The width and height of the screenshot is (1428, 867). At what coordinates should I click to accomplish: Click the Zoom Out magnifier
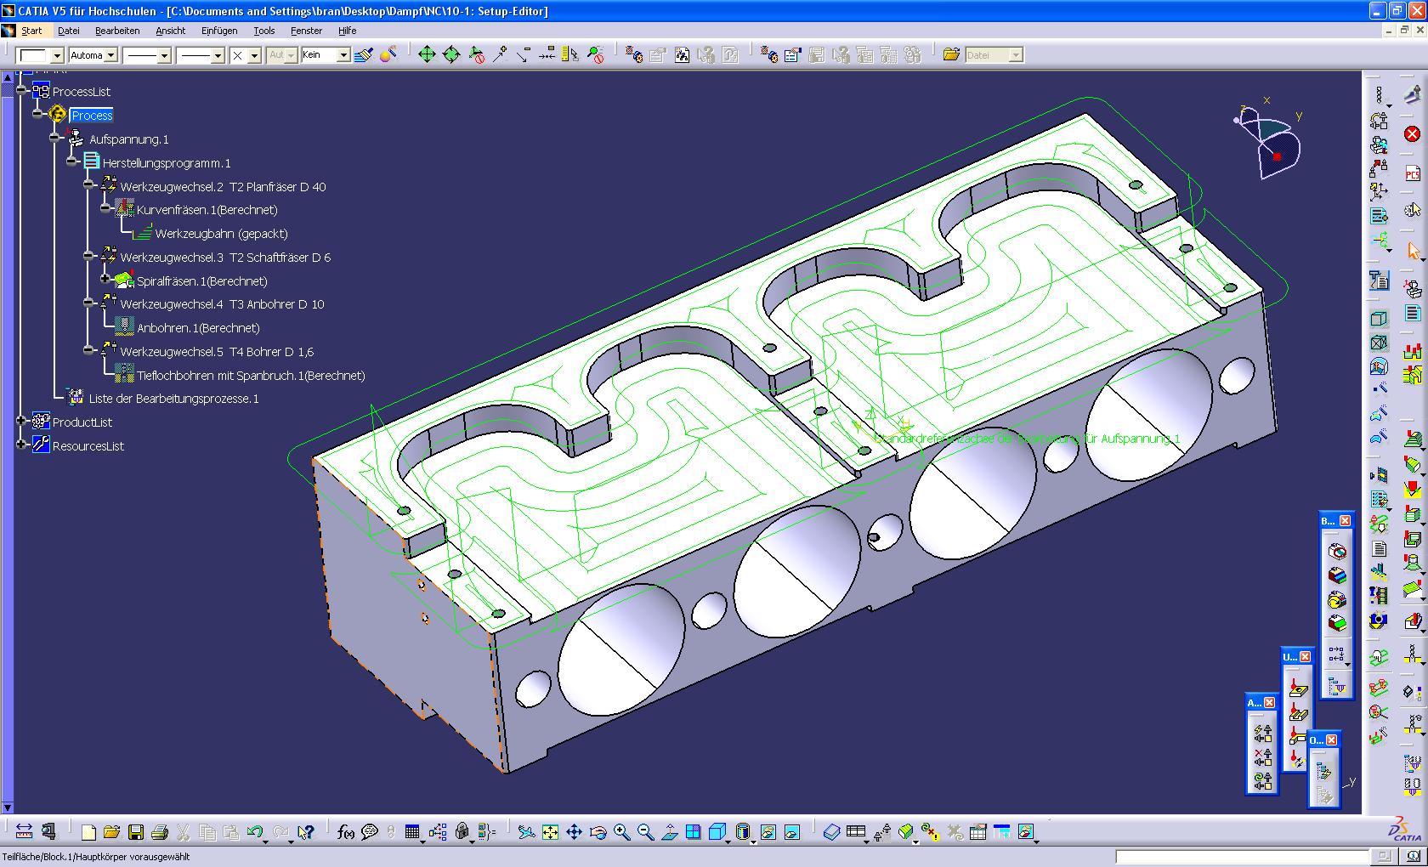645,832
